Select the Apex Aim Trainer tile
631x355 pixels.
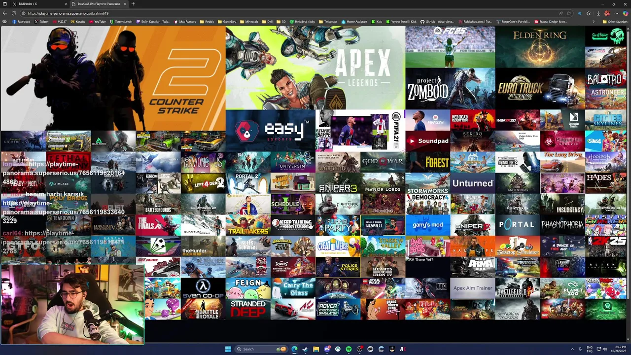(473, 288)
